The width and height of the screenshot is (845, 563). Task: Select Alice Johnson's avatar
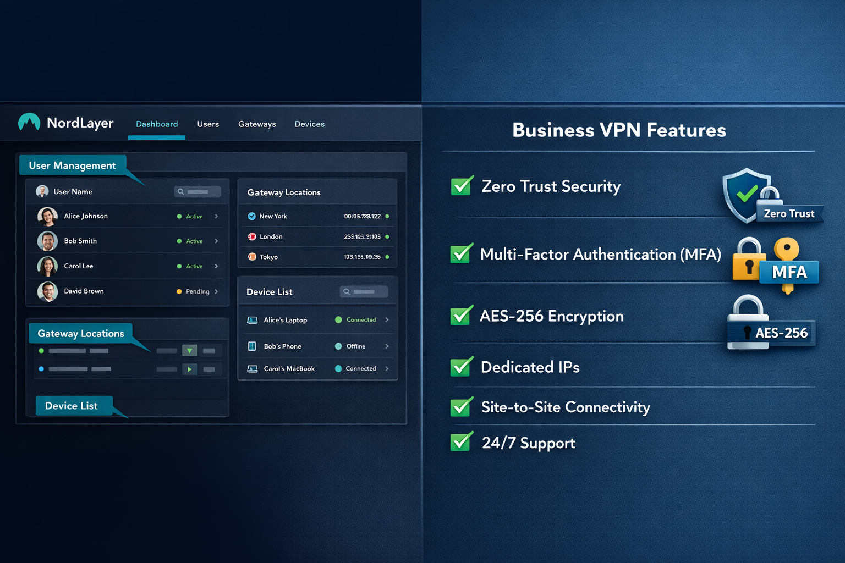pyautogui.click(x=47, y=216)
